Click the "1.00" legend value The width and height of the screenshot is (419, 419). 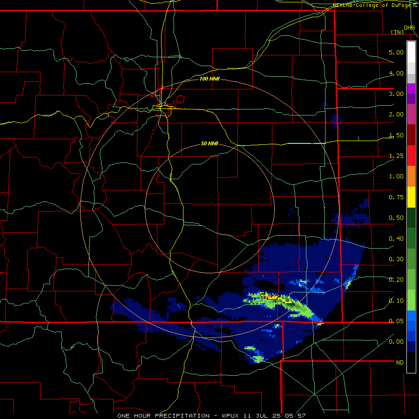396,176
